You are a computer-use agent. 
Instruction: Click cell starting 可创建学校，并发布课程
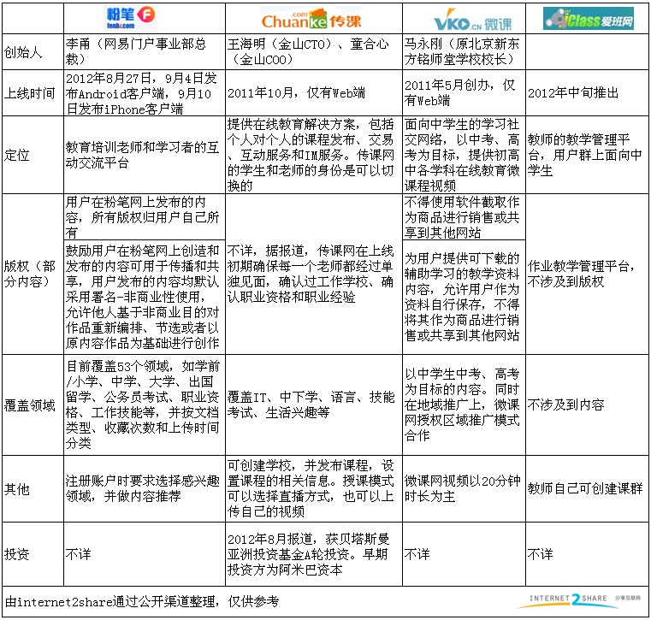[314, 489]
